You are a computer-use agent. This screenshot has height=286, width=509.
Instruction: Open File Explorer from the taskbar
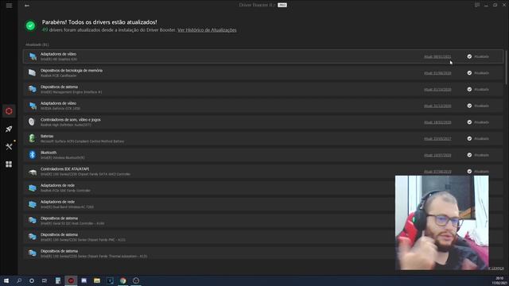click(x=97, y=280)
